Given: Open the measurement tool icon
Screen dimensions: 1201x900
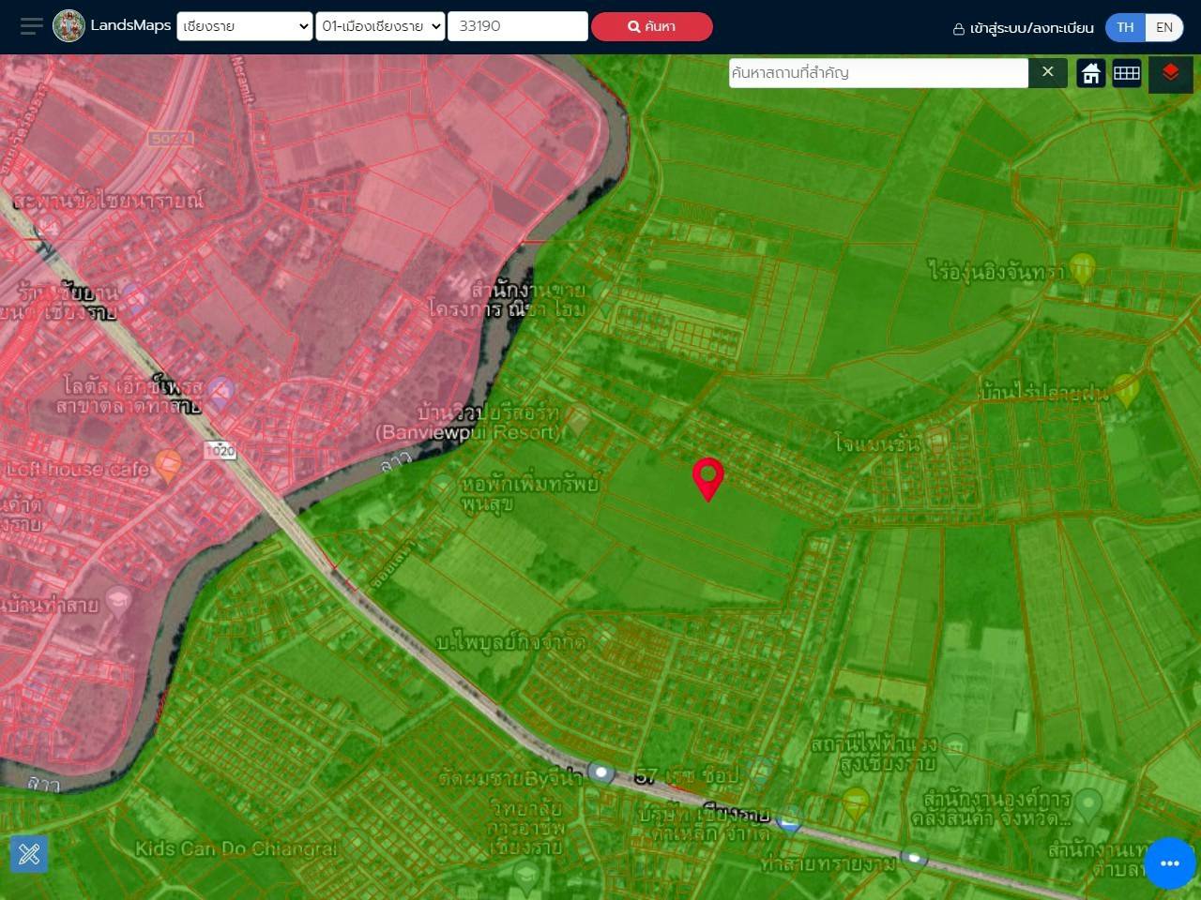Looking at the screenshot, I should [x=29, y=853].
